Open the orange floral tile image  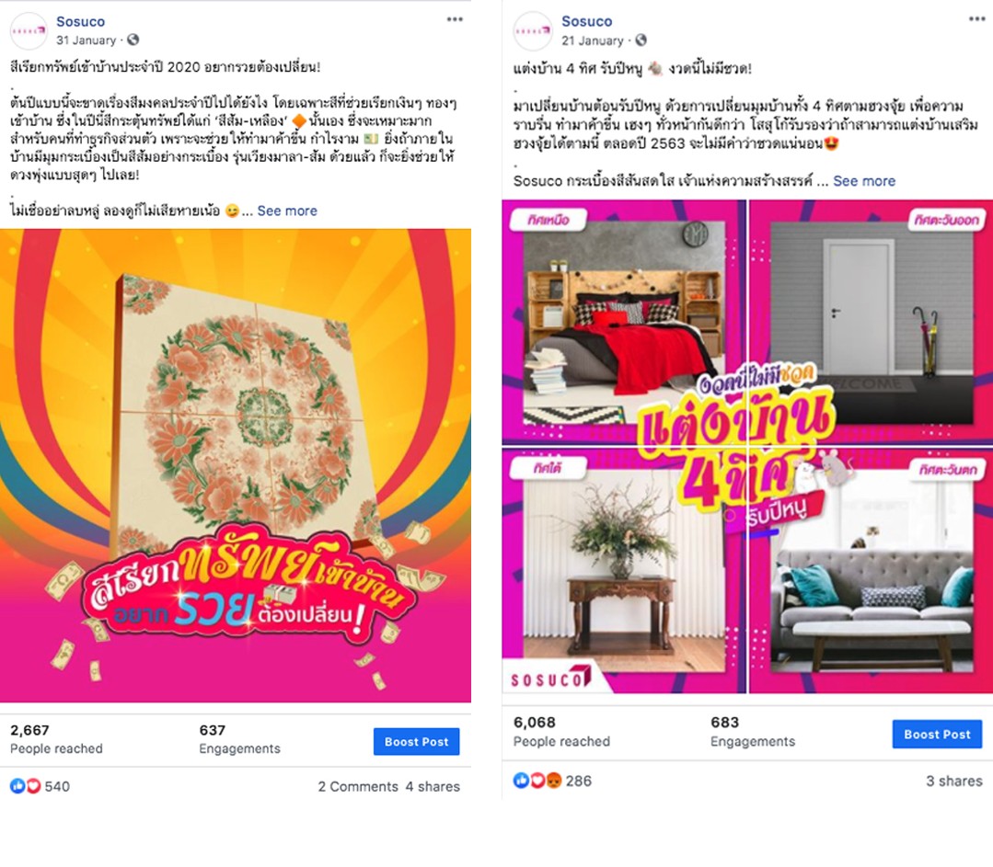pos(236,465)
